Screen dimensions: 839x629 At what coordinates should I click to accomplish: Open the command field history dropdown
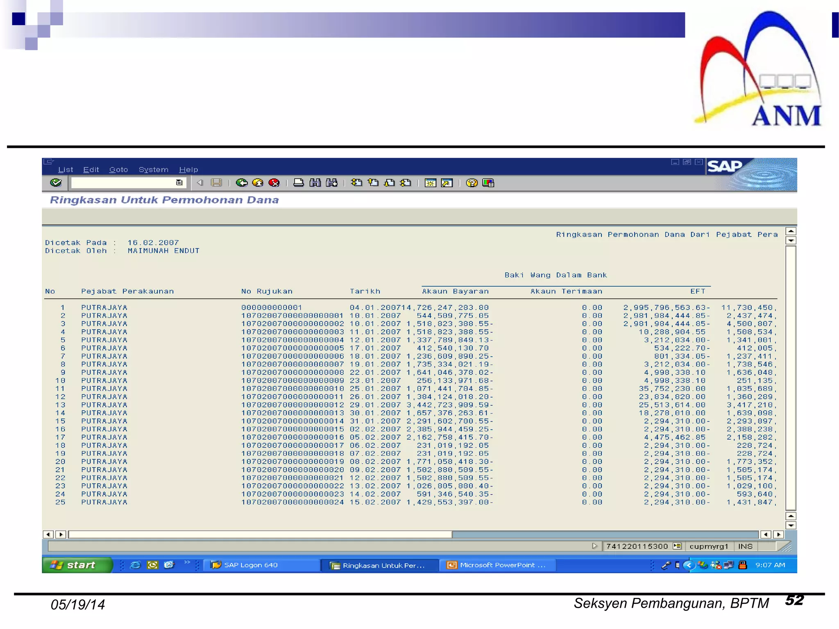click(179, 183)
